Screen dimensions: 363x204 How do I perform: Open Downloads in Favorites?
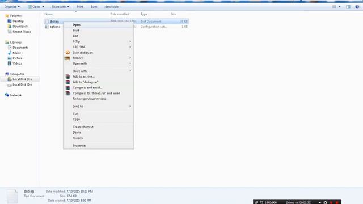[x=20, y=27]
